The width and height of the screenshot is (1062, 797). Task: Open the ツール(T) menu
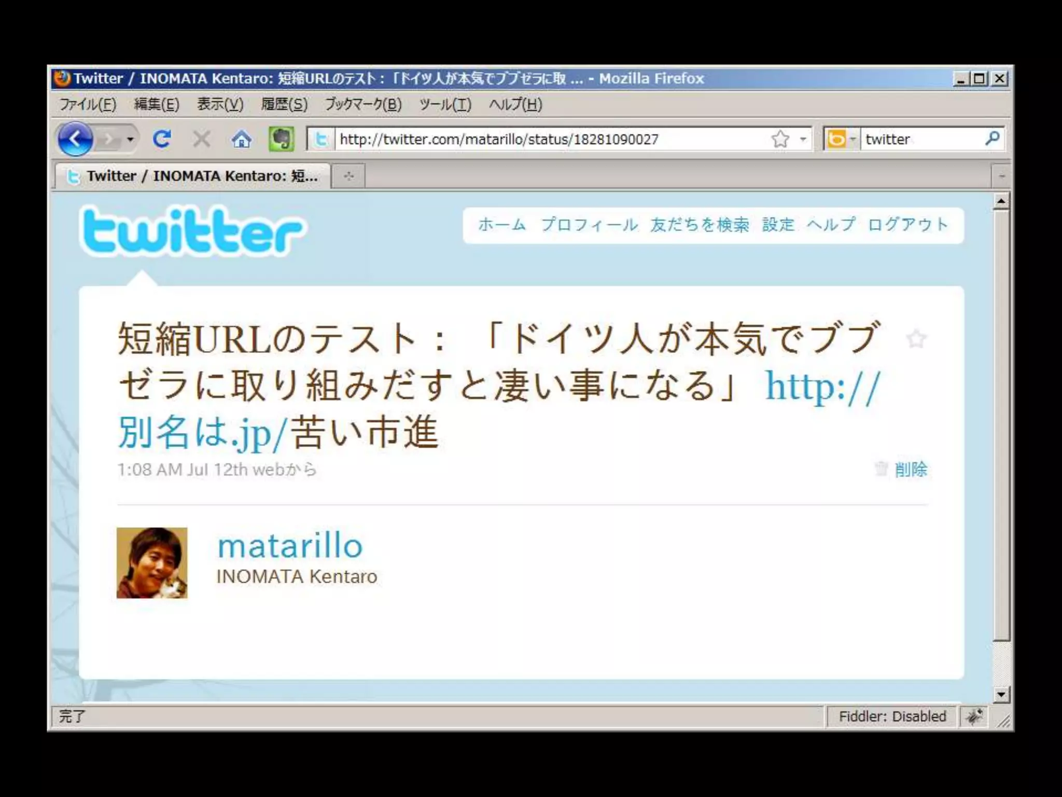445,104
